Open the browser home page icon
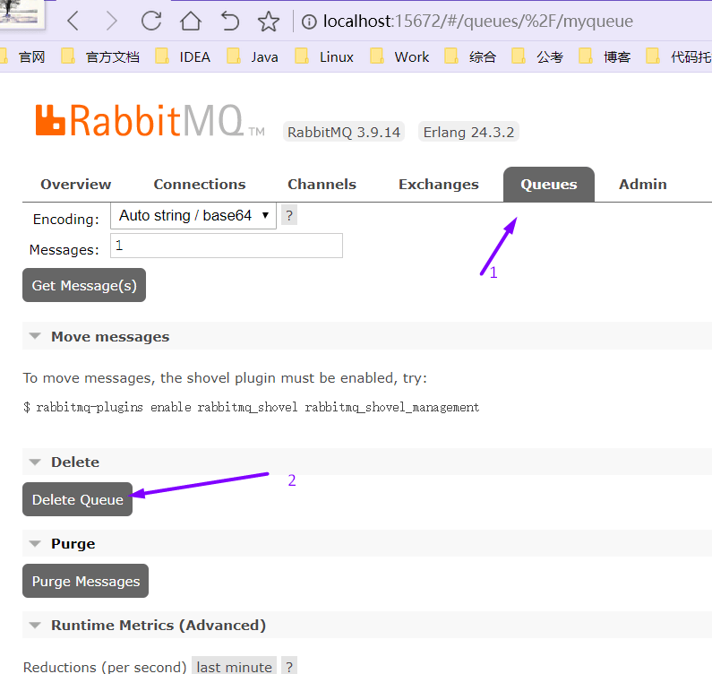Image resolution: width=712 pixels, height=674 pixels. point(191,21)
